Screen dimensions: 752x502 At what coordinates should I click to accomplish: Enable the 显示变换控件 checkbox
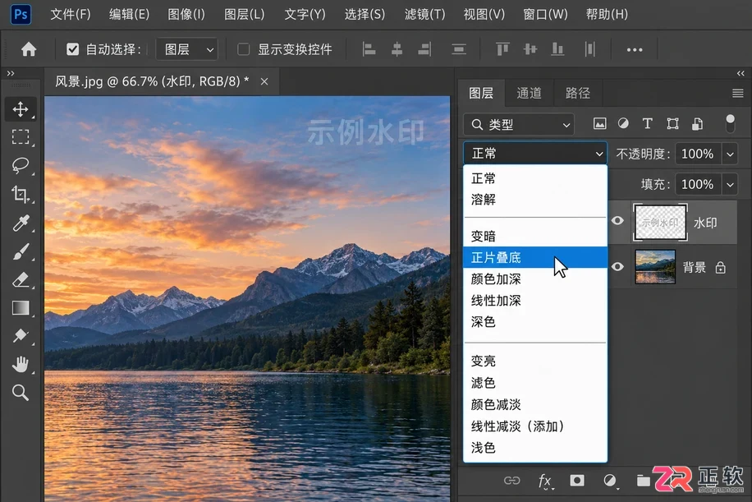click(x=244, y=49)
